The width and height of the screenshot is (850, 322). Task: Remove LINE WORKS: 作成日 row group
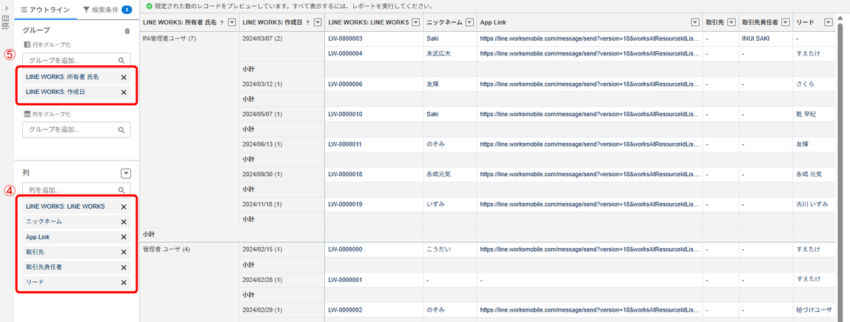click(124, 92)
